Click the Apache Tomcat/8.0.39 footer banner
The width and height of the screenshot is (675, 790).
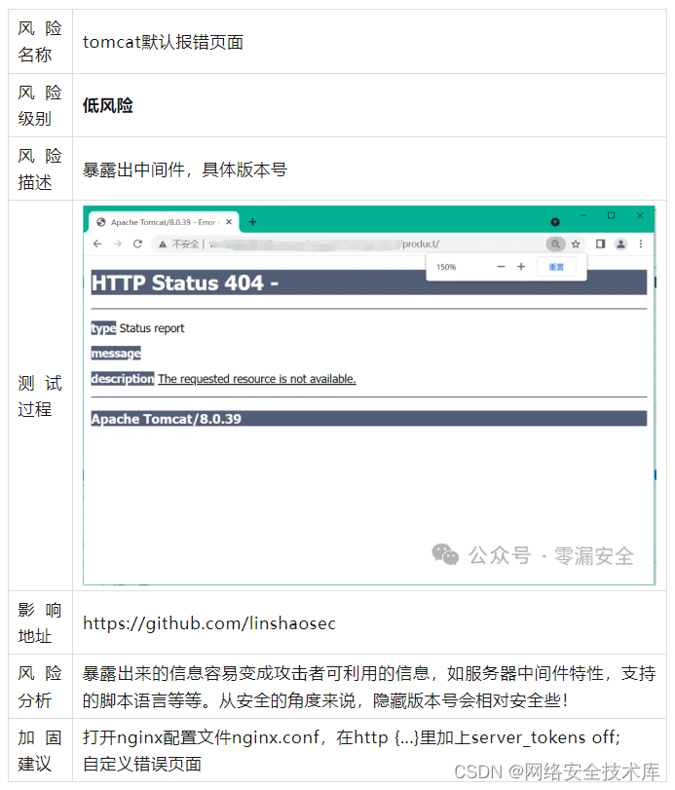pos(369,419)
